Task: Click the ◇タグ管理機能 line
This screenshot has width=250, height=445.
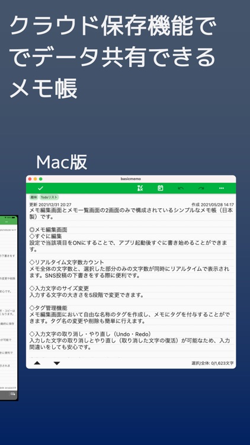Action: pos(49,308)
